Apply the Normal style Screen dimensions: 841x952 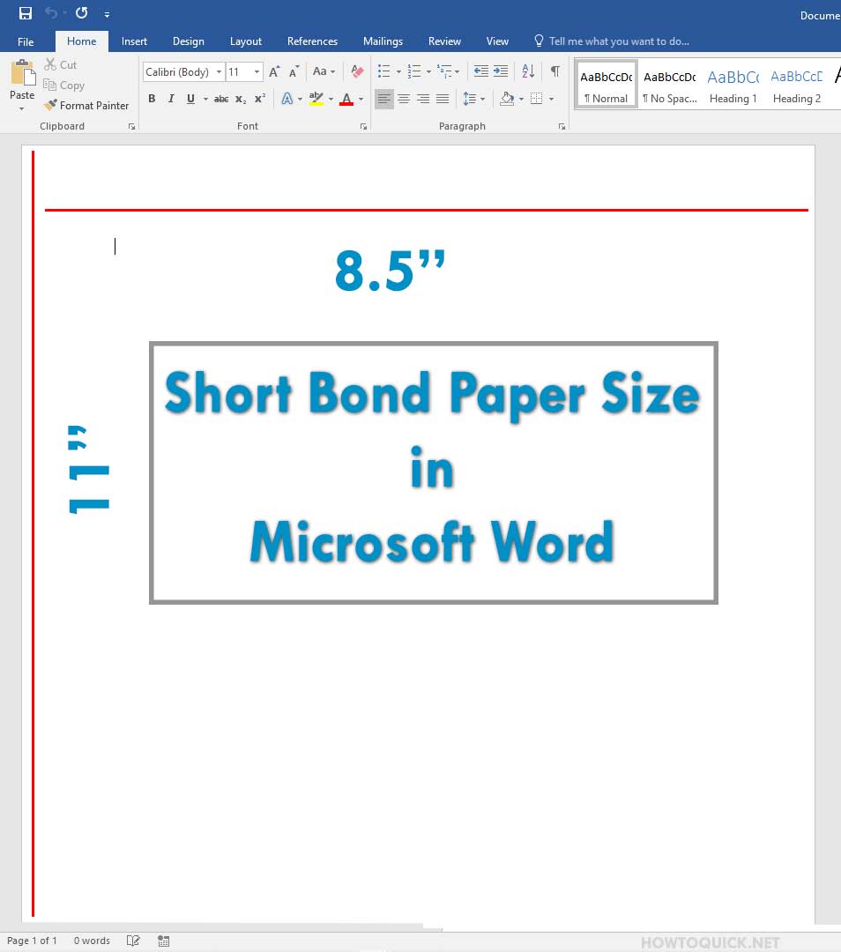tap(606, 85)
